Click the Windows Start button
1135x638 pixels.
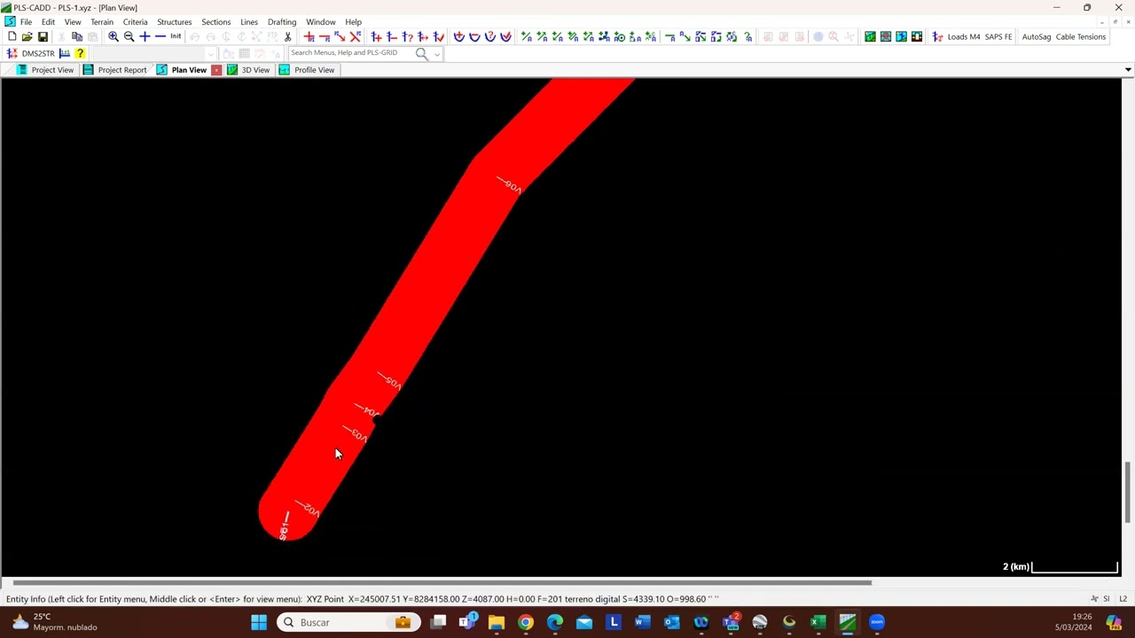pos(259,622)
